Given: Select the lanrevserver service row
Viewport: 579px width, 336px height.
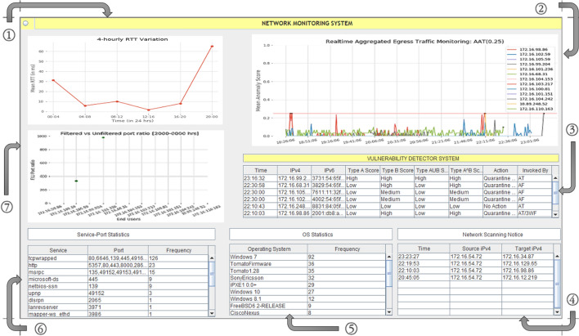Looking at the screenshot, I should 118,307.
